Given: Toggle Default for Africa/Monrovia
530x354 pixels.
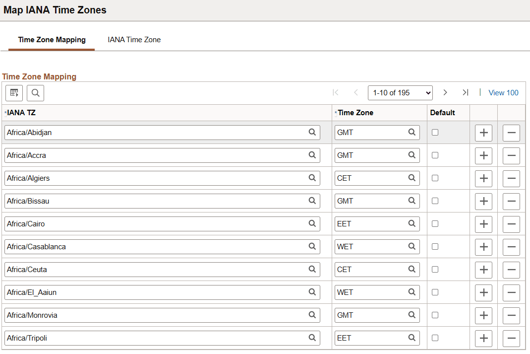Looking at the screenshot, I should coord(434,315).
